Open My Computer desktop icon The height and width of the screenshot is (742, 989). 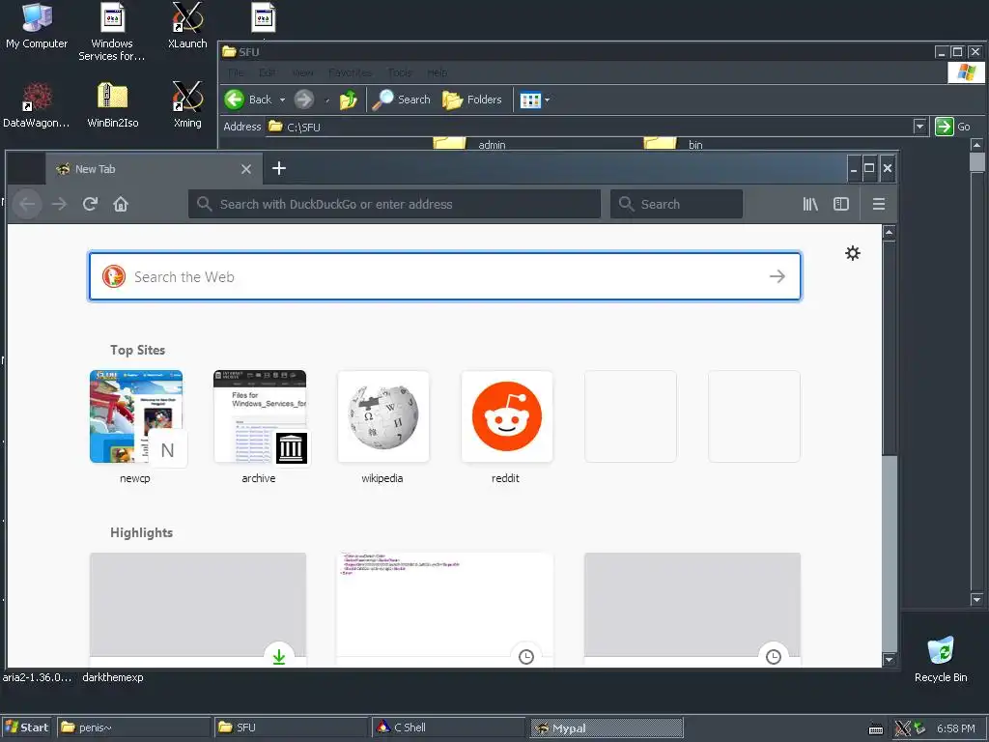[37, 26]
